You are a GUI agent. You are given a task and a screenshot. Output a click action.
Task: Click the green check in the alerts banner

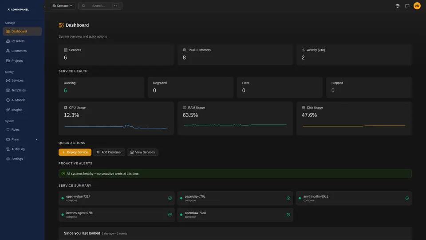tap(63, 174)
